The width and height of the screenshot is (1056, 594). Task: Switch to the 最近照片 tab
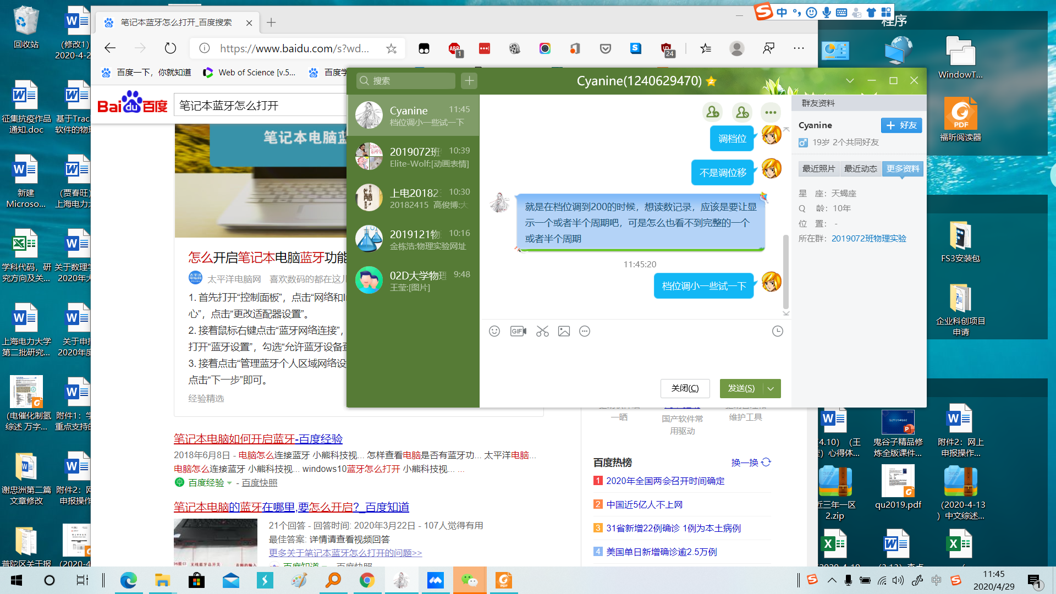click(x=818, y=169)
